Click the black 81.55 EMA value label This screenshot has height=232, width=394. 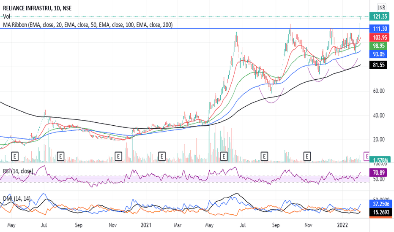379,65
